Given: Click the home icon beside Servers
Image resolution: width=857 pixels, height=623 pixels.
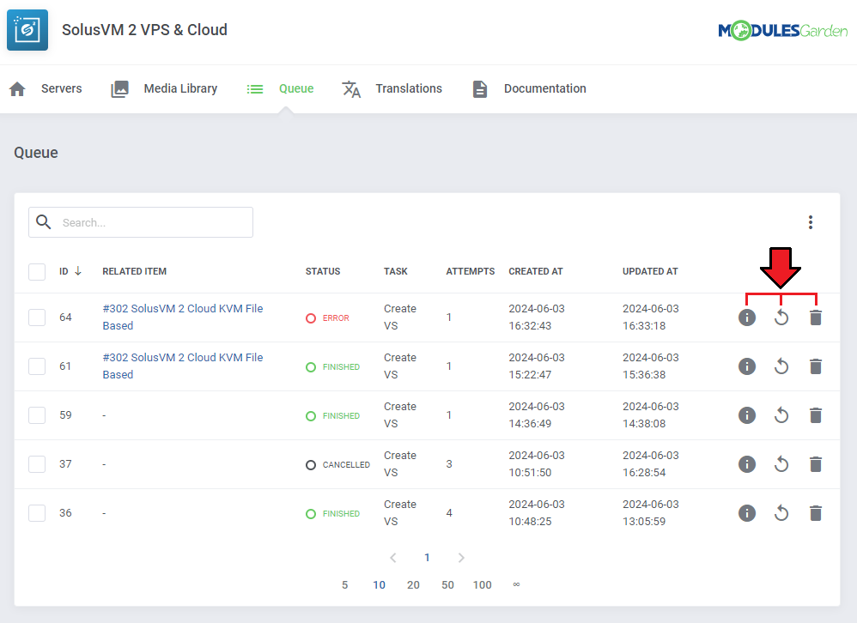Looking at the screenshot, I should point(17,89).
